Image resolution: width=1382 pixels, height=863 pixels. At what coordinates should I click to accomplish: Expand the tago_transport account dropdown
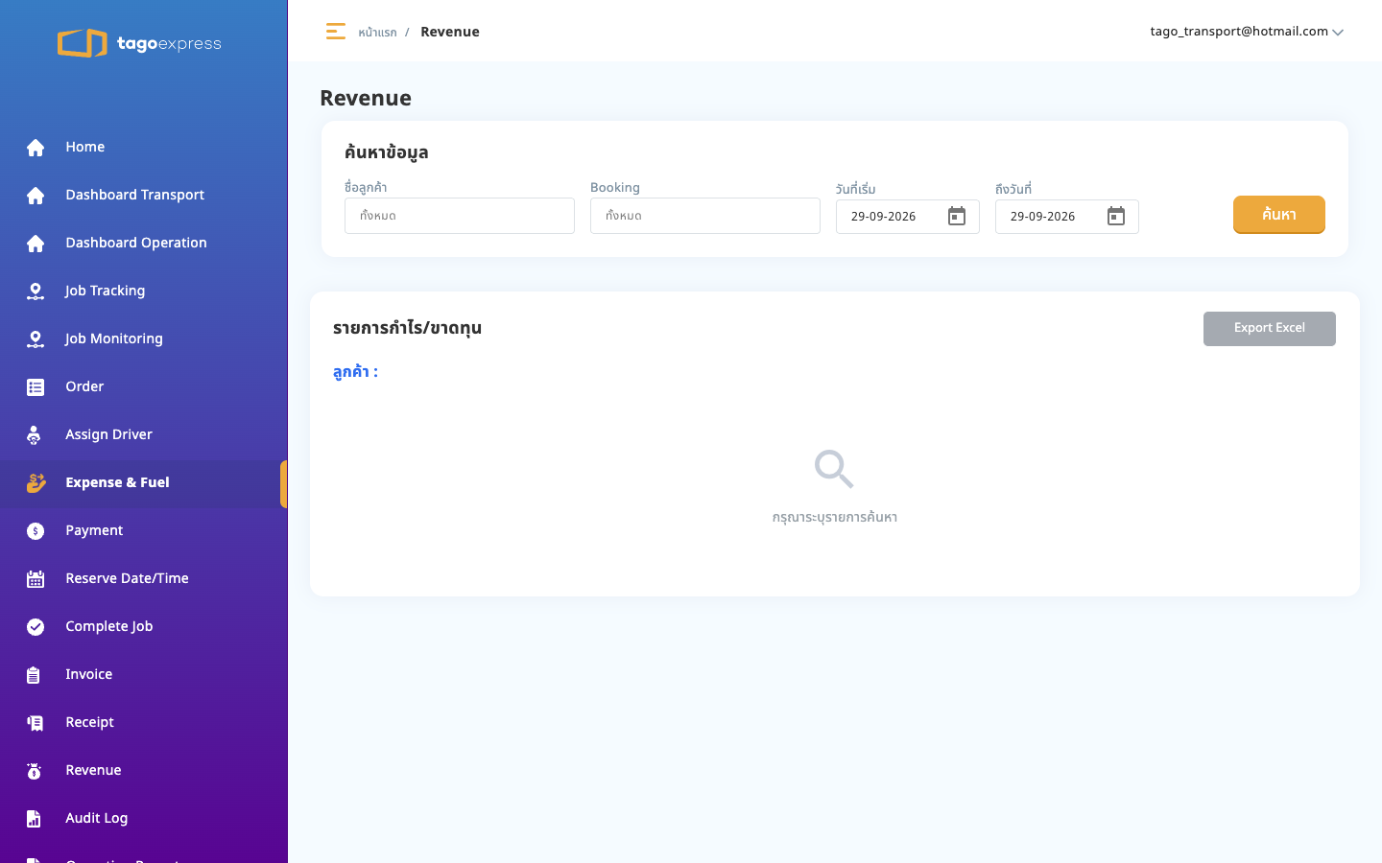[x=1247, y=32]
